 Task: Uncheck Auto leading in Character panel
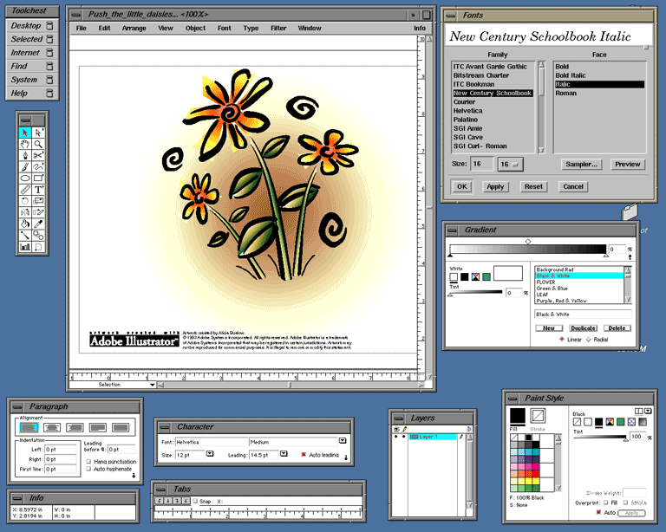coord(303,455)
